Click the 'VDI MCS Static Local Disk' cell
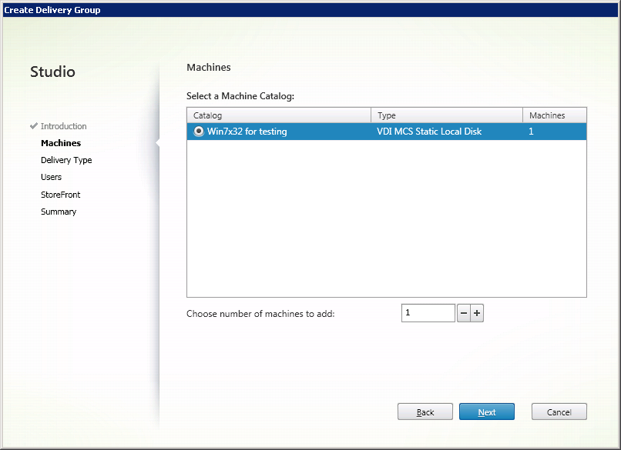 click(x=429, y=132)
